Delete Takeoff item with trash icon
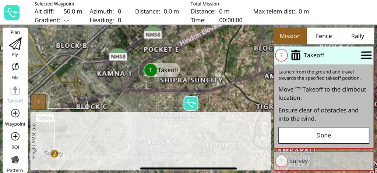The width and height of the screenshot is (377, 173). point(296,55)
